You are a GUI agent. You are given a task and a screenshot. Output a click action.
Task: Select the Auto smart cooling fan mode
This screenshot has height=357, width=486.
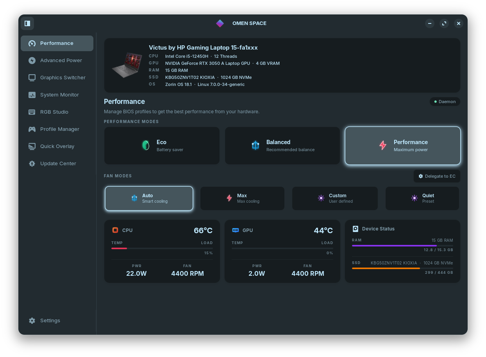(x=149, y=198)
